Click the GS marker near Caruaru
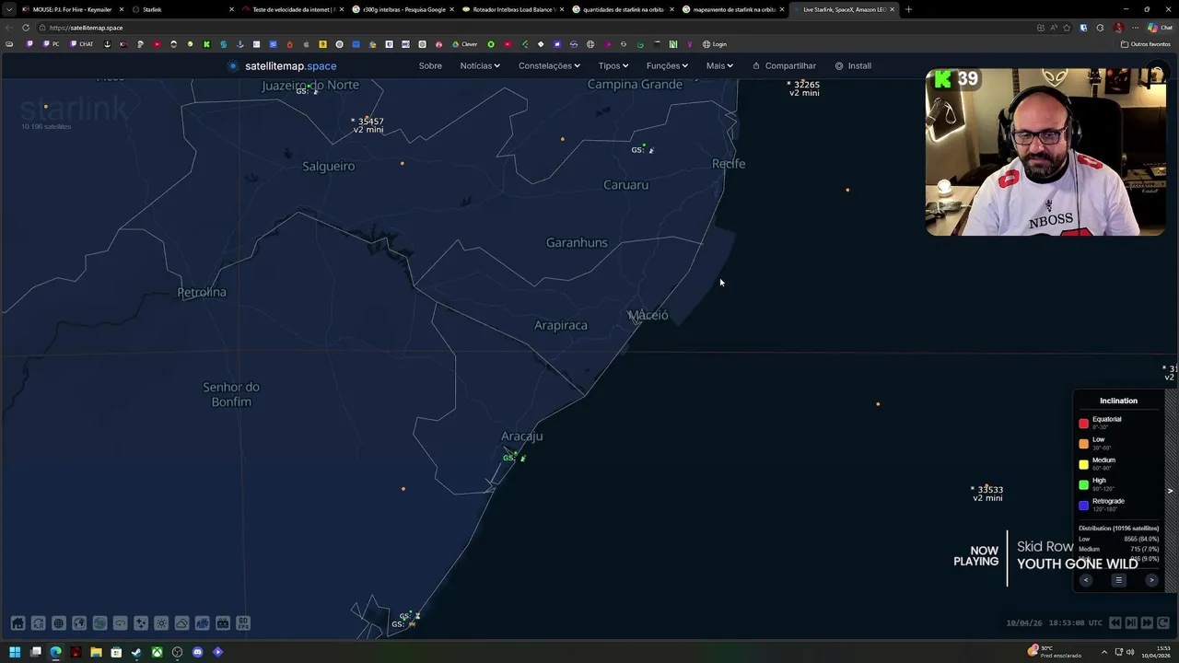This screenshot has width=1179, height=663. tap(642, 149)
